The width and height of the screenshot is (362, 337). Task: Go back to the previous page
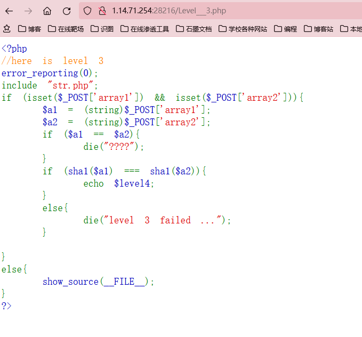[9, 11]
